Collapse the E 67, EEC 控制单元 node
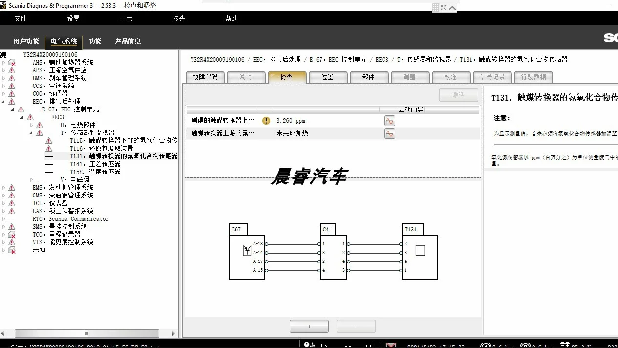This screenshot has width=618, height=348. coord(13,109)
